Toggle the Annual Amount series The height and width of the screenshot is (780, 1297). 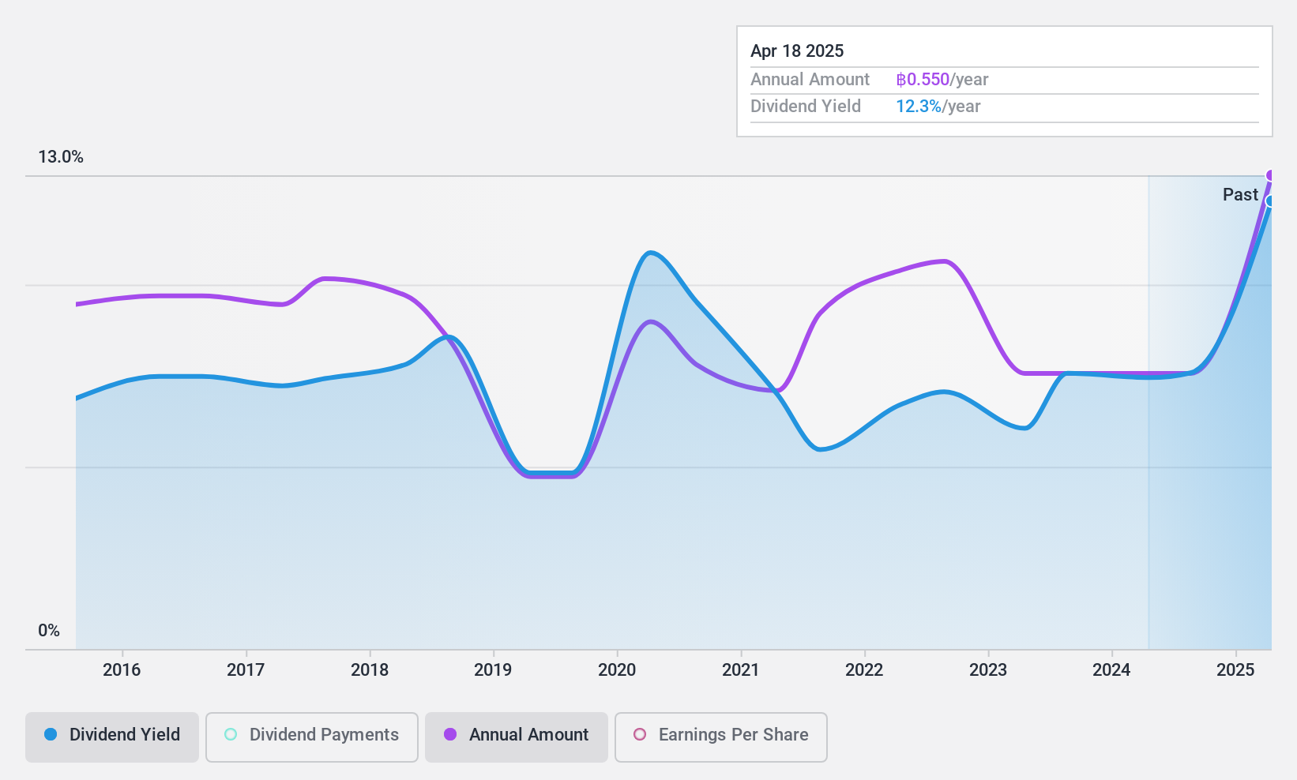517,737
